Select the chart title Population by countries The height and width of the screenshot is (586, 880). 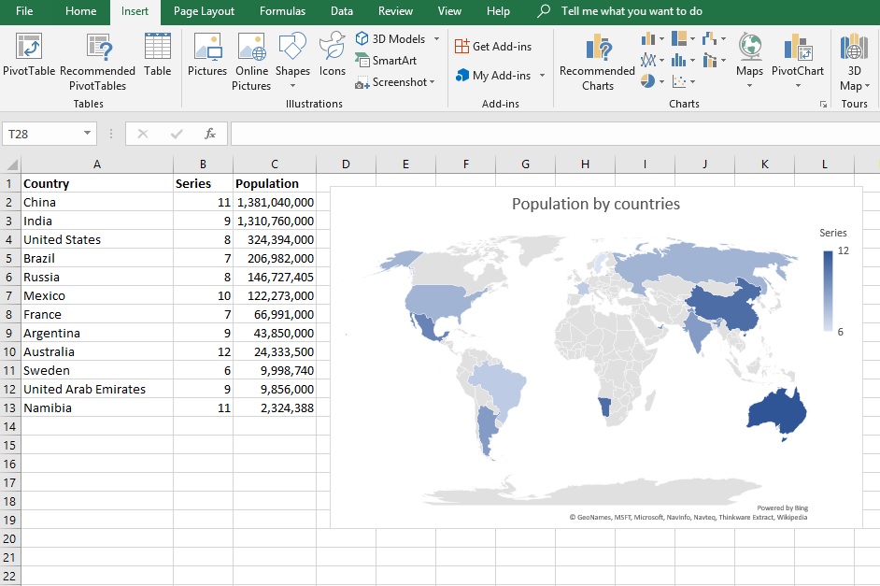click(595, 204)
